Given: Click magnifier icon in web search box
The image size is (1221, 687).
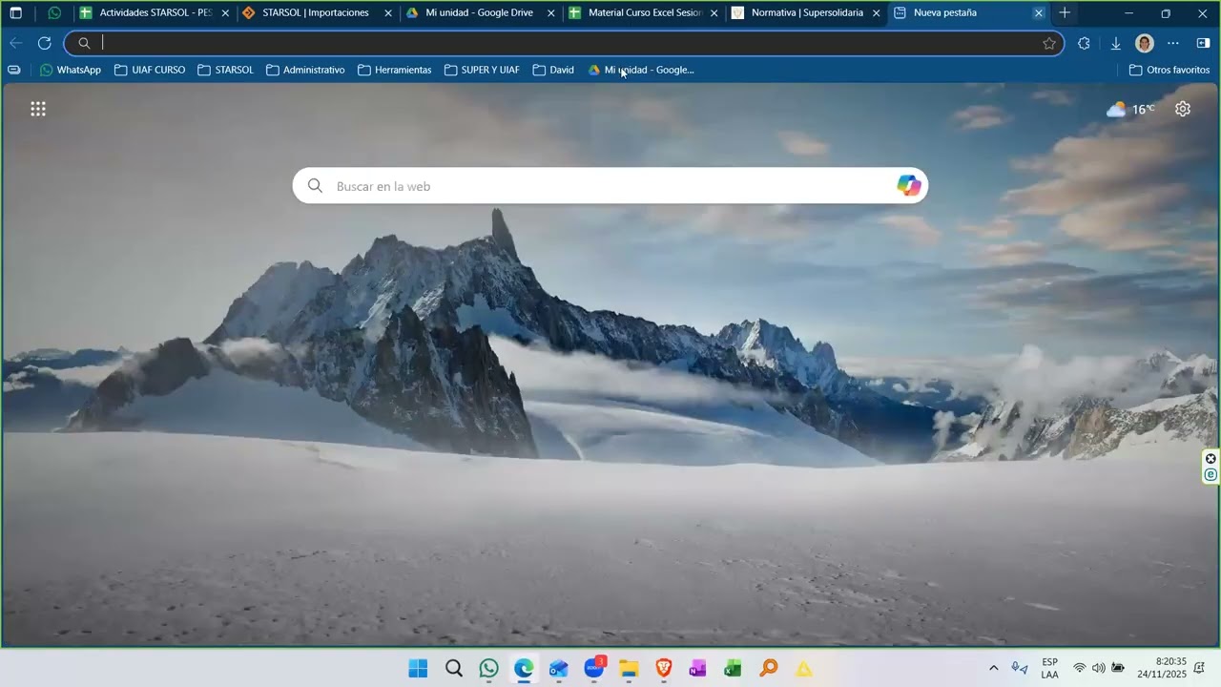Looking at the screenshot, I should click(315, 186).
